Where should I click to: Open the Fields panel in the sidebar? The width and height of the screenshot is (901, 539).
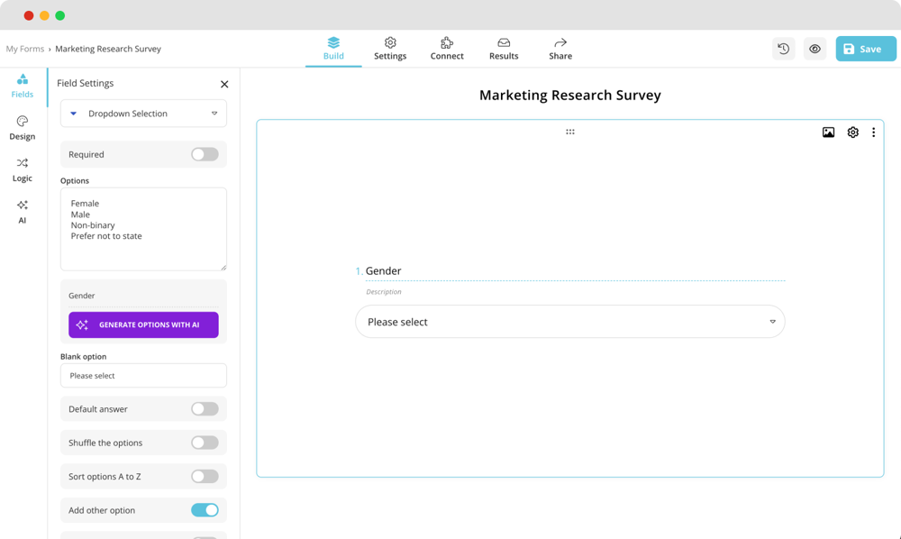pyautogui.click(x=22, y=86)
